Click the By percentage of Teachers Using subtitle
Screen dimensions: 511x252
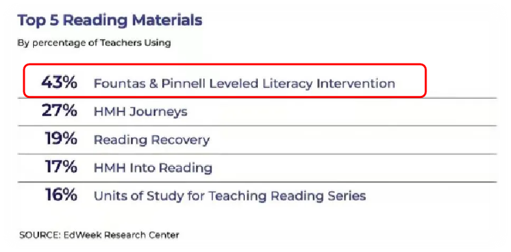[x=94, y=43]
